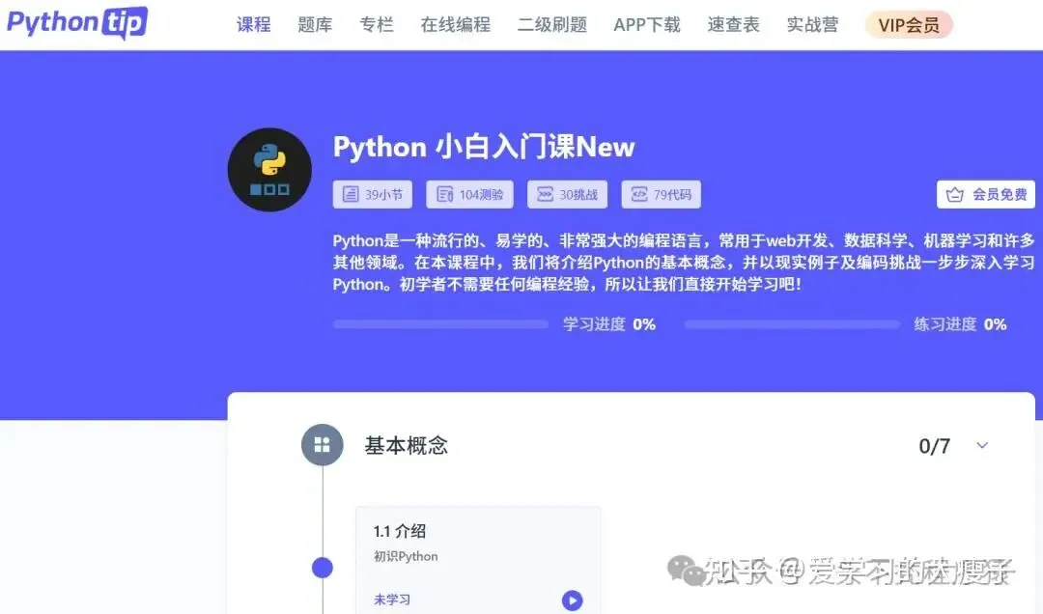The image size is (1043, 614).
Task: Click the 会员免费 button
Action: tap(986, 194)
